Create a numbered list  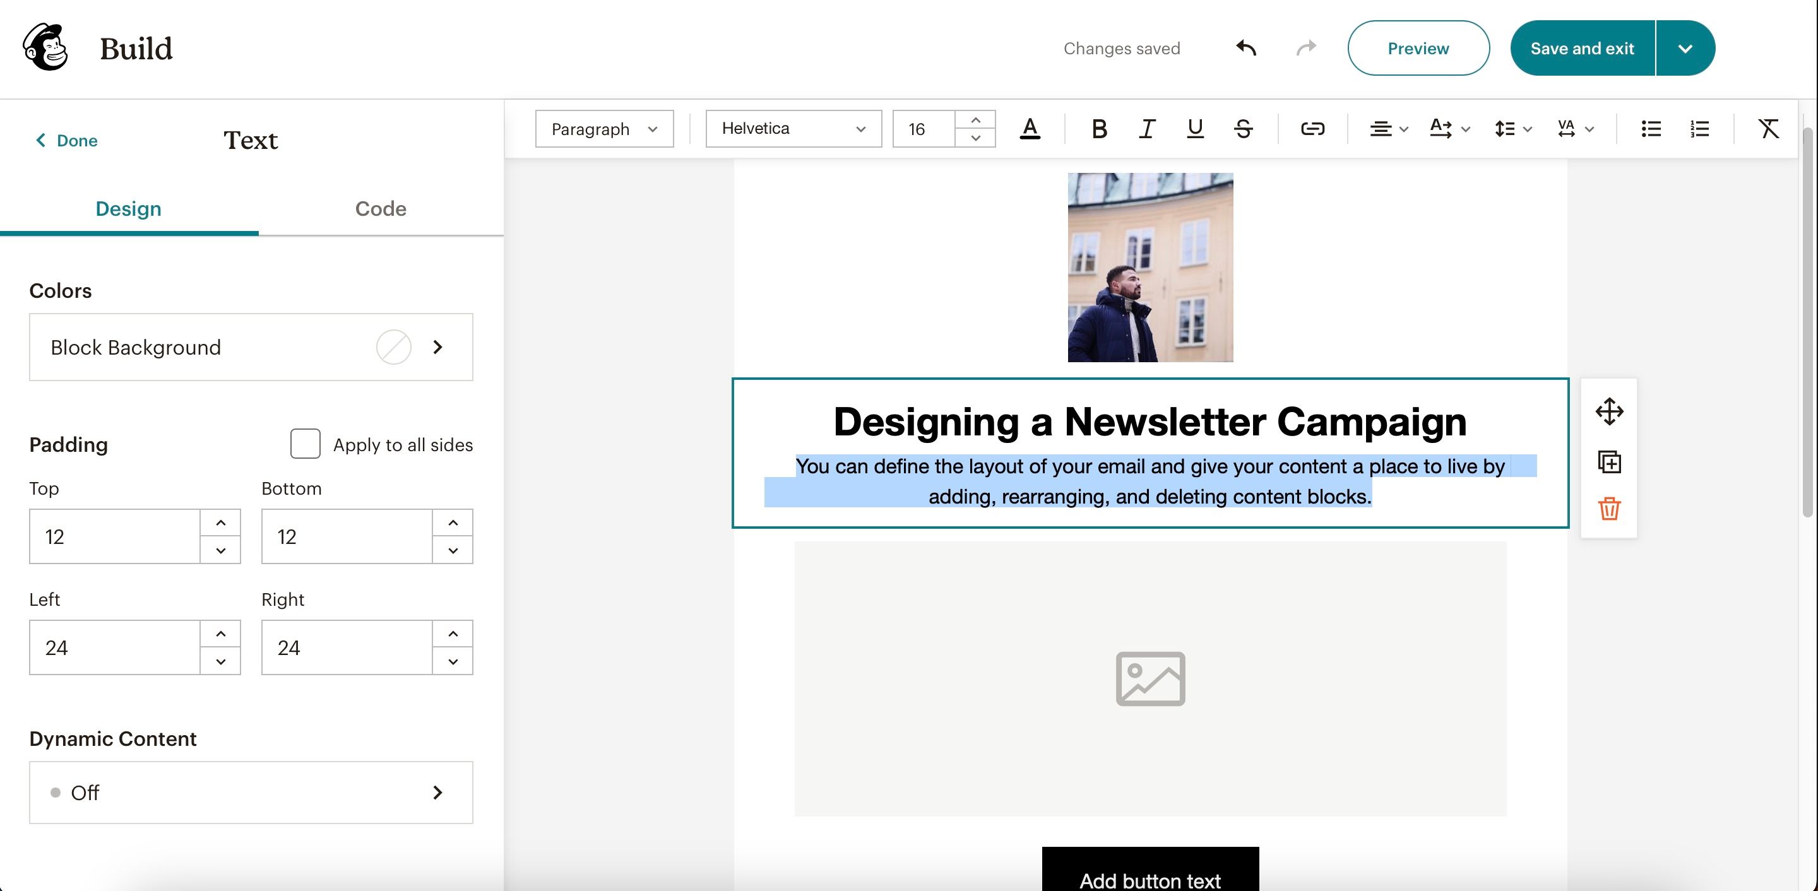pyautogui.click(x=1699, y=129)
